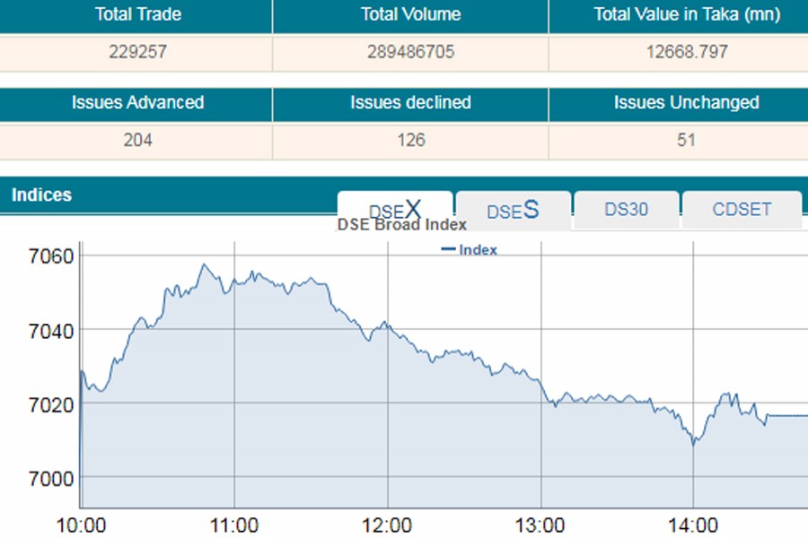
Task: Click the DSE Broad Index chart title
Action: [x=401, y=225]
